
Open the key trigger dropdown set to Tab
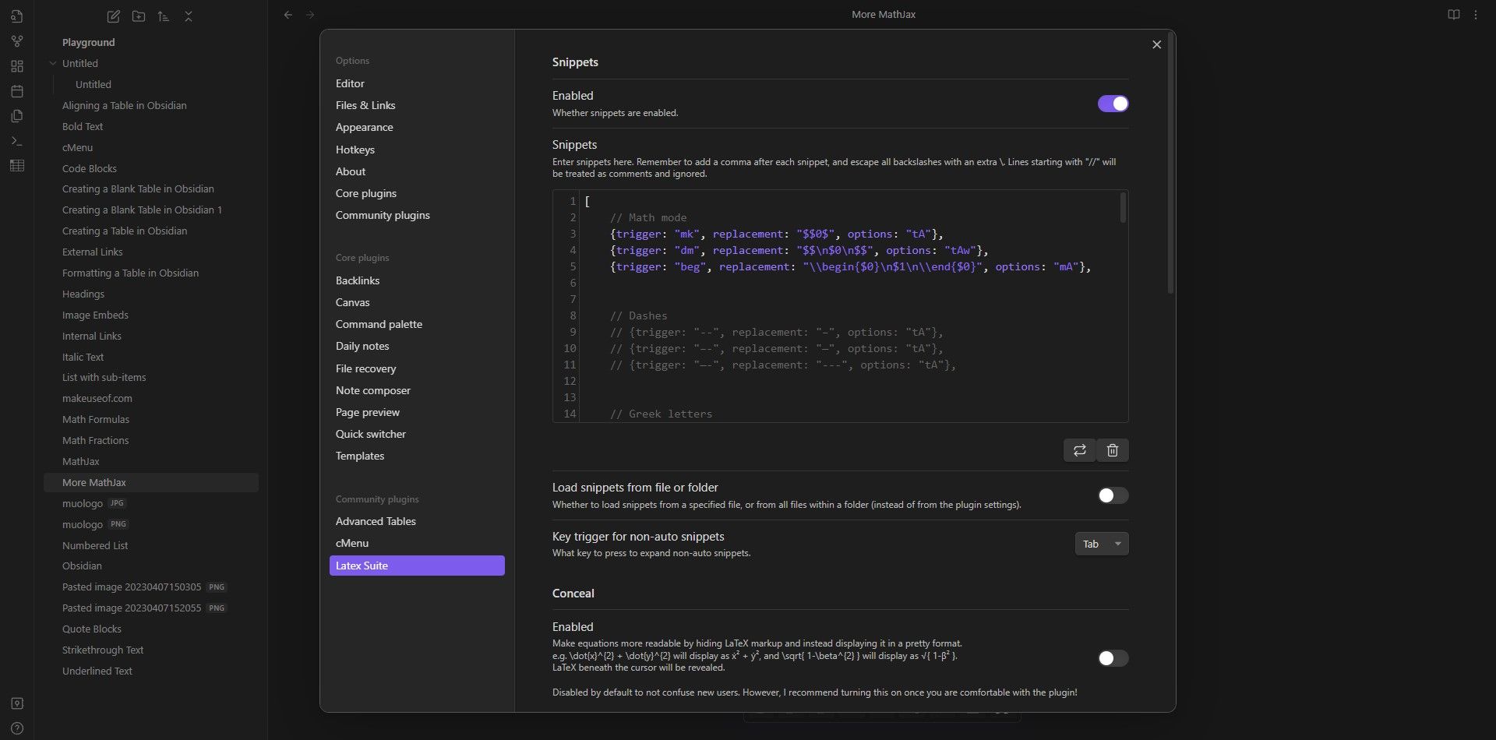pos(1101,543)
